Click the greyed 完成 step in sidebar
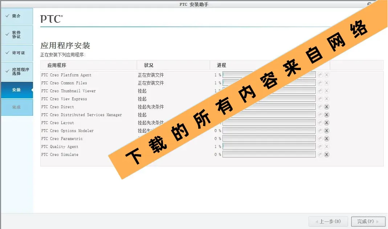This screenshot has height=229, width=388. tap(17, 107)
